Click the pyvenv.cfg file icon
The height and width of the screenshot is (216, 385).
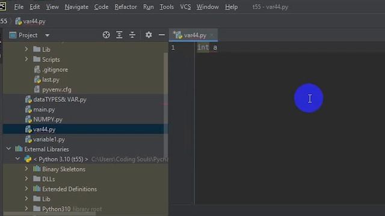pos(37,89)
